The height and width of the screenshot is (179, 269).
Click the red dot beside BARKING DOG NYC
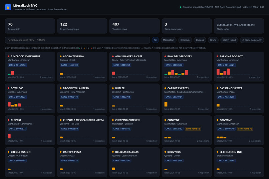coord(217,56)
